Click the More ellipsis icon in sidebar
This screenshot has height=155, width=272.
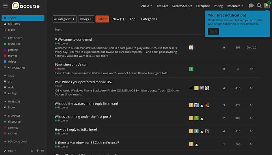pyautogui.click(x=5, y=30)
